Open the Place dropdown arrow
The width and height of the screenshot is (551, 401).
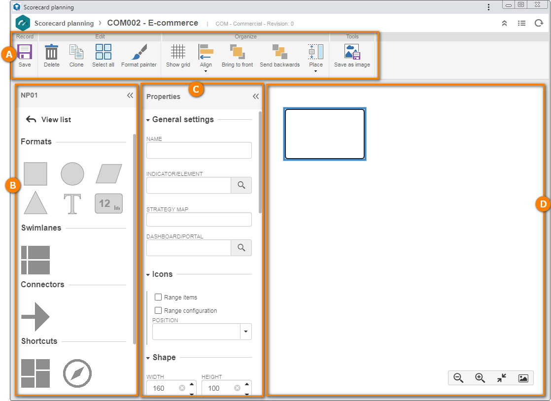[315, 71]
